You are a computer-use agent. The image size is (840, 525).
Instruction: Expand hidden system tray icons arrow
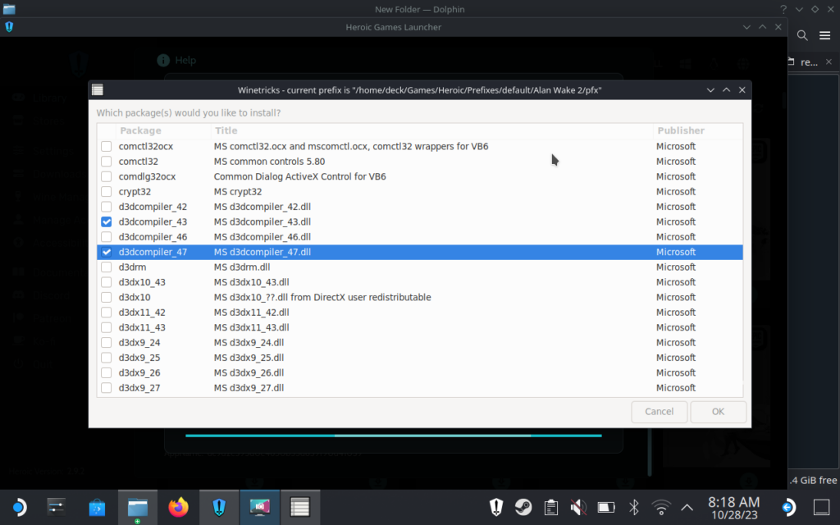(x=687, y=507)
